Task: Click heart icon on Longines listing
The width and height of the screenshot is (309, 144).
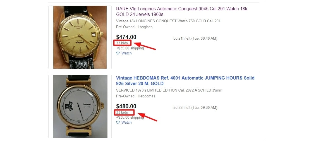Action: coord(118,53)
